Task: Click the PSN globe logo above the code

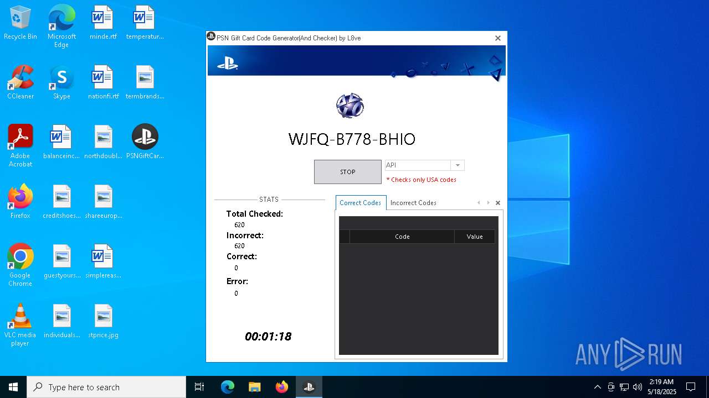Action: pos(350,106)
